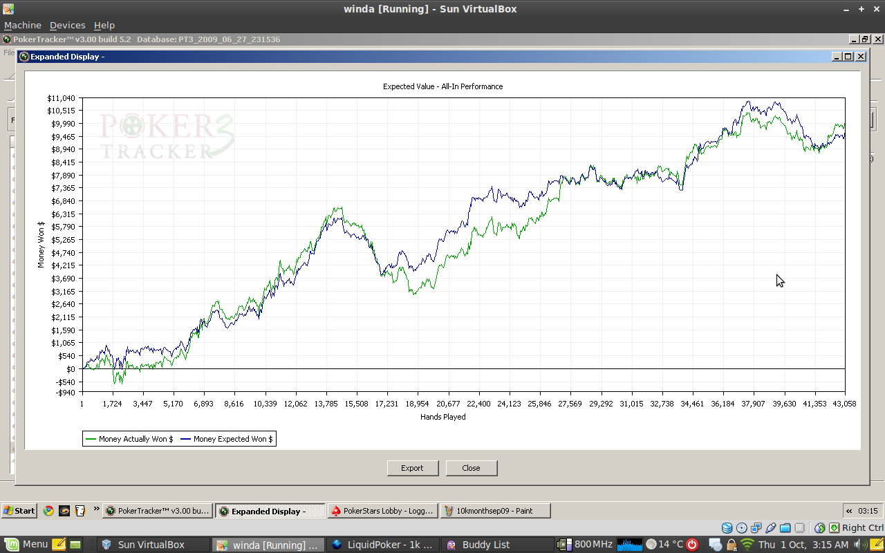
Task: Restore the PokerTracker main window size
Action: point(864,39)
